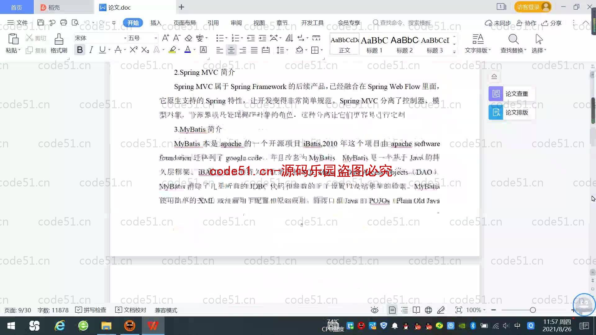Switch to outline view icon

[x=404, y=310]
